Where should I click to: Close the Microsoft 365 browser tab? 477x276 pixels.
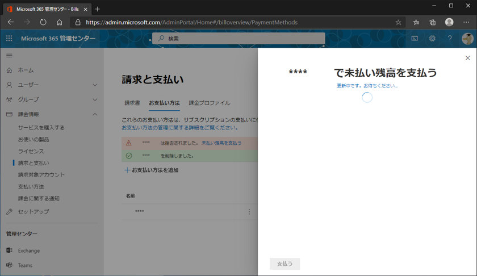(86, 10)
